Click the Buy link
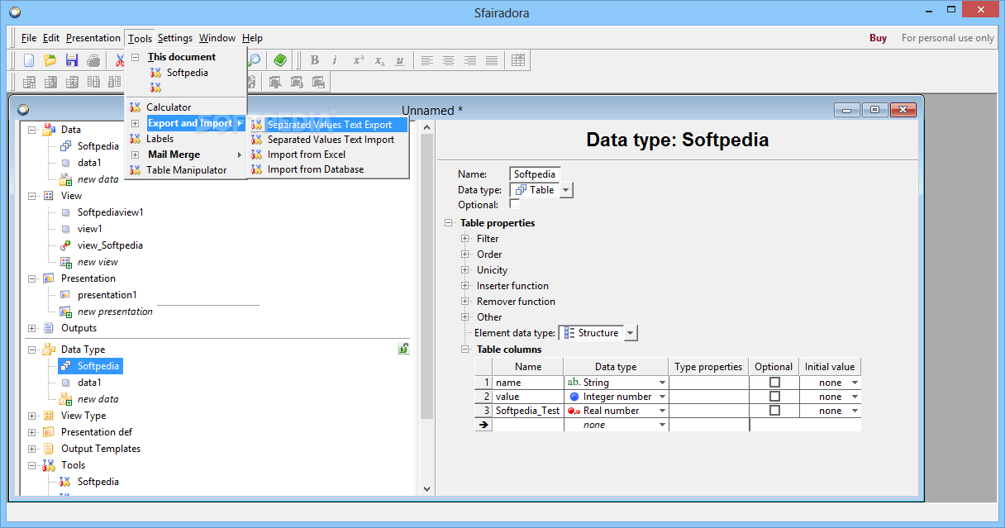This screenshot has height=528, width=1005. [878, 38]
